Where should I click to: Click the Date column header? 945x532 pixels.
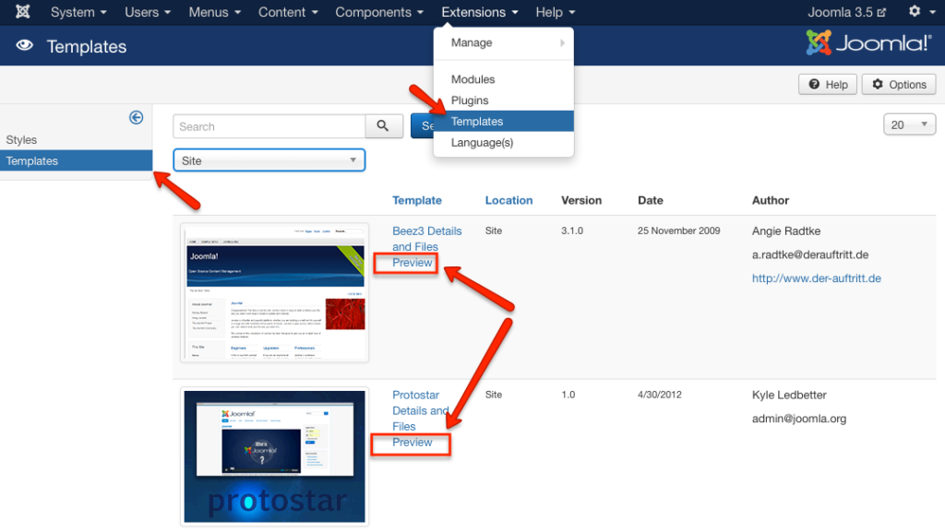pyautogui.click(x=651, y=200)
